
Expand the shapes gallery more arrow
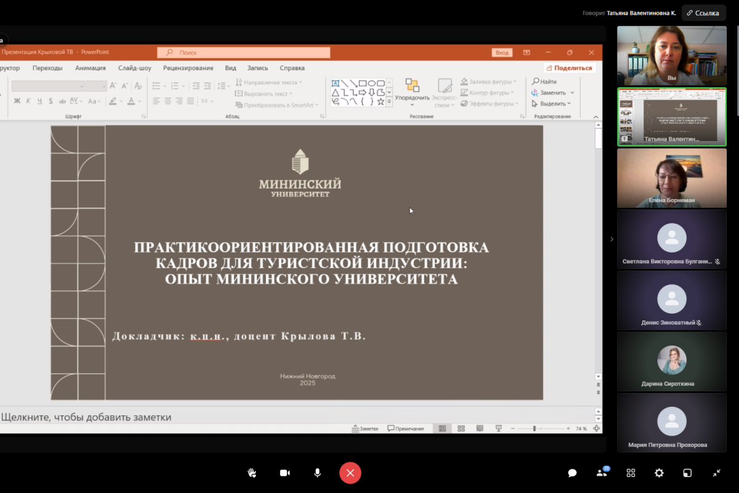[x=389, y=102]
